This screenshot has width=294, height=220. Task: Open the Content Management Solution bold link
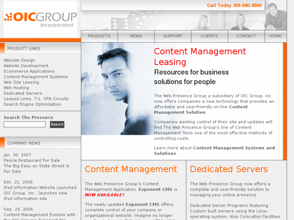(201, 109)
